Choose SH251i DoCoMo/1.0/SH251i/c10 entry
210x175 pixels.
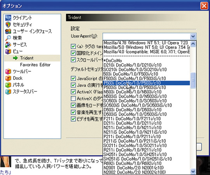point(146,154)
